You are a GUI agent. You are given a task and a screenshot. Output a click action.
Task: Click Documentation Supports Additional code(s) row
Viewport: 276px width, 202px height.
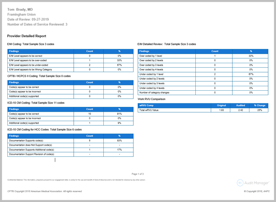click(x=70, y=150)
